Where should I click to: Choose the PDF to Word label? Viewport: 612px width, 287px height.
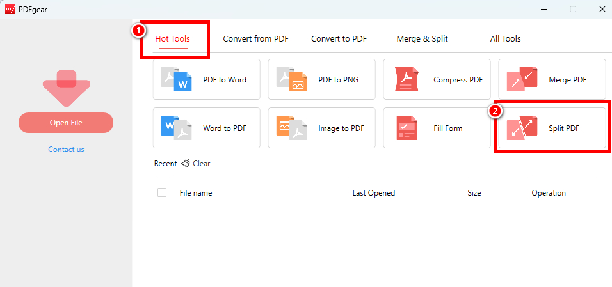tap(225, 79)
